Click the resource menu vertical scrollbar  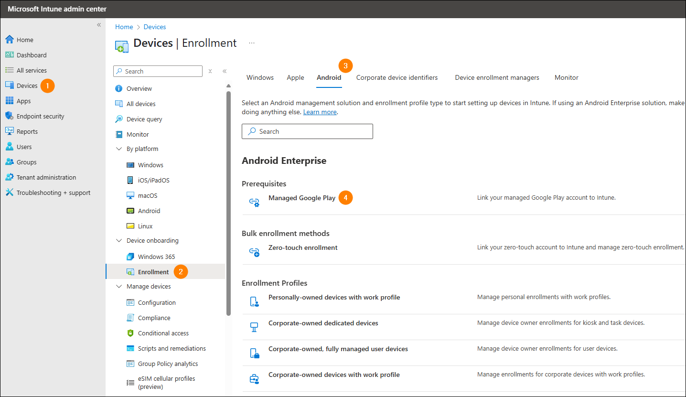click(228, 201)
